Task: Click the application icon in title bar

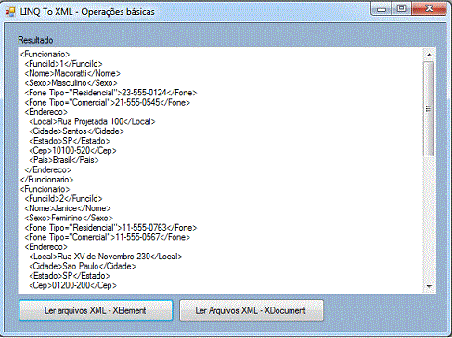Action: coord(10,12)
